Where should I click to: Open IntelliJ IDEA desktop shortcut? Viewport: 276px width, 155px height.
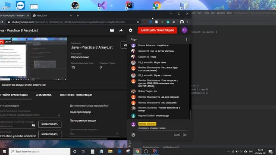pos(130,5)
